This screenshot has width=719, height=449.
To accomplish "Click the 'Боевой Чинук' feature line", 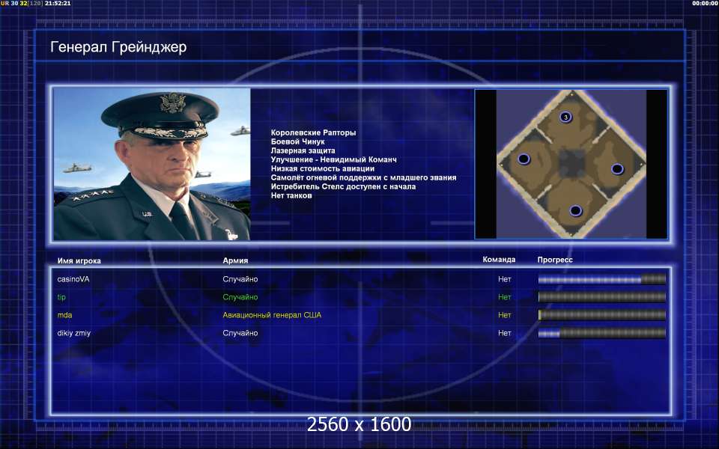I will [x=297, y=141].
